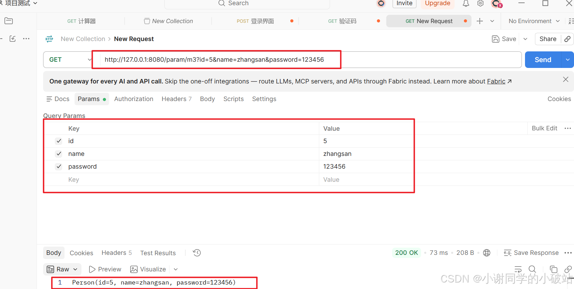Click the link icon next to Share
Screen dimensions: 574x289
[567, 39]
